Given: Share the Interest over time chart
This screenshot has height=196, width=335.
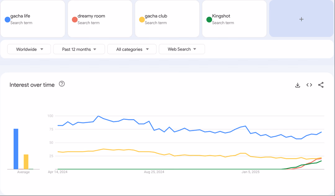Looking at the screenshot, I should point(321,85).
